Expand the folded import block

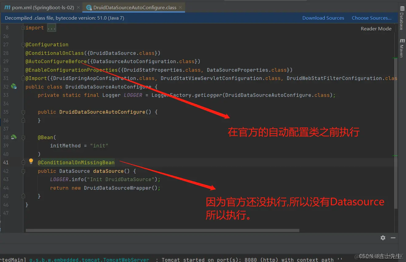[23, 28]
